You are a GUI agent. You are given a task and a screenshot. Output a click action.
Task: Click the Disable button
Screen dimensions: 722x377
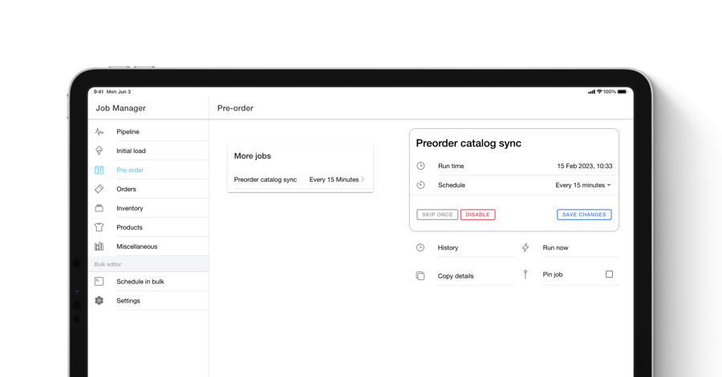[477, 215]
